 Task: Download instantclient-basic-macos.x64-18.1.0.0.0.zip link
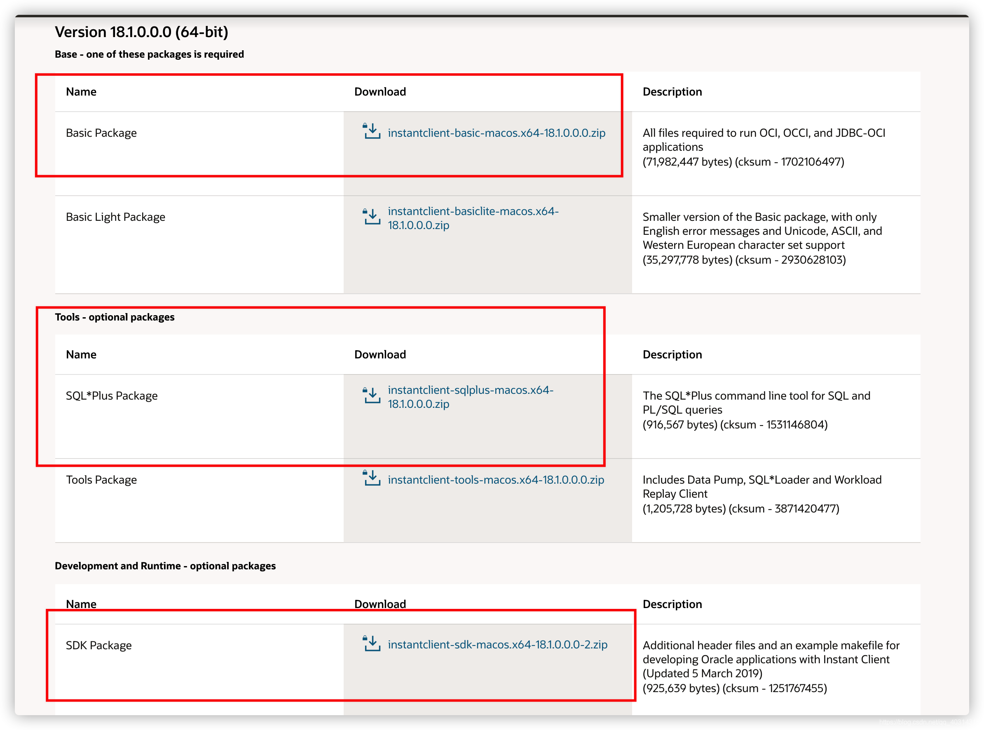pyautogui.click(x=497, y=133)
